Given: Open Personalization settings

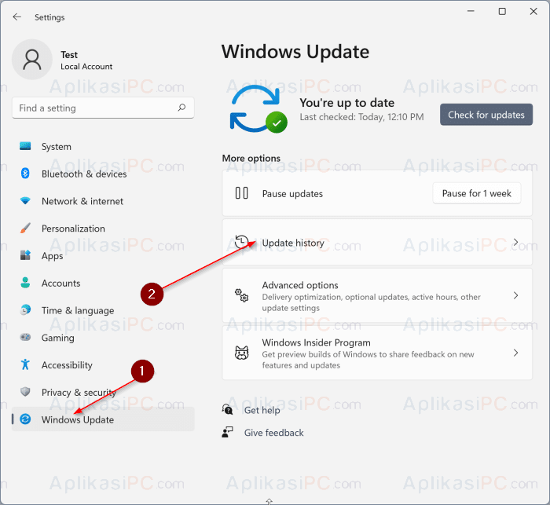Looking at the screenshot, I should (x=73, y=229).
